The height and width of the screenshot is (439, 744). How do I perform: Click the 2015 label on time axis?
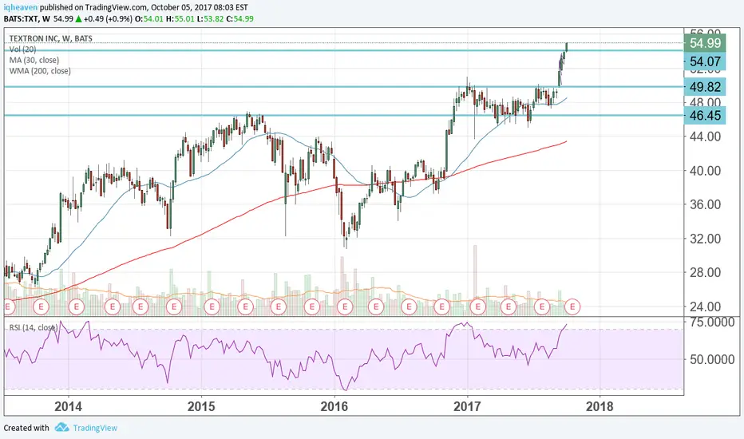(x=201, y=407)
